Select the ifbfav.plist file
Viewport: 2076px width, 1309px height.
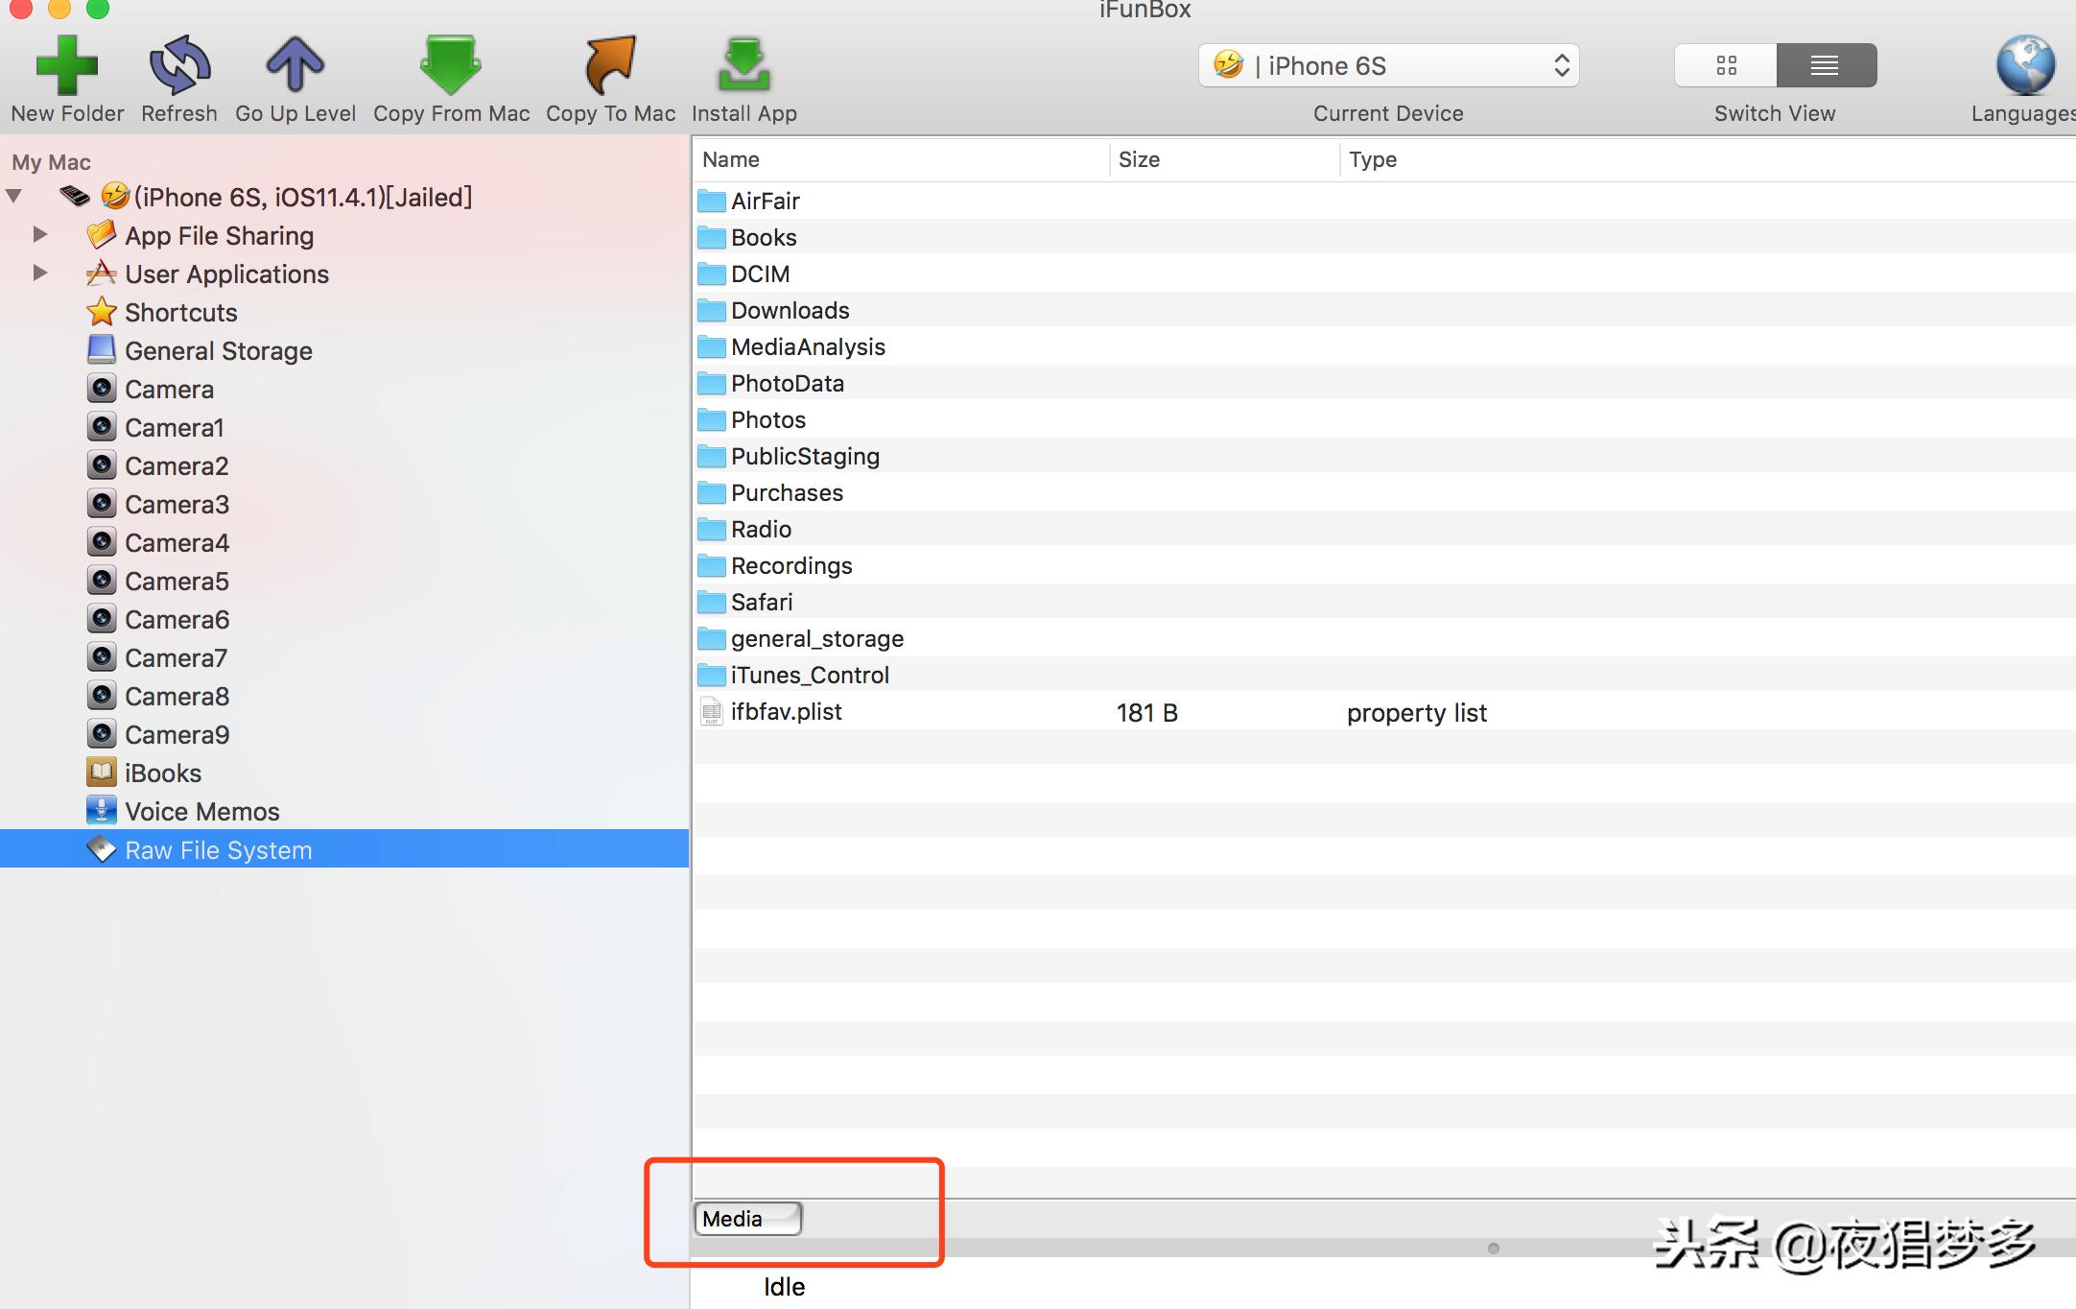785,712
